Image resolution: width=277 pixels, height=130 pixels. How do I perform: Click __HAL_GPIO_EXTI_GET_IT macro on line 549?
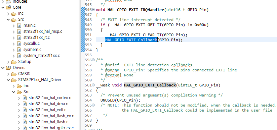(136, 25)
